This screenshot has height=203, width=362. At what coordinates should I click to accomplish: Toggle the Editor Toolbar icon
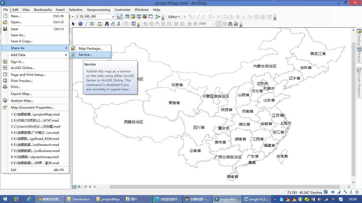[120, 17]
